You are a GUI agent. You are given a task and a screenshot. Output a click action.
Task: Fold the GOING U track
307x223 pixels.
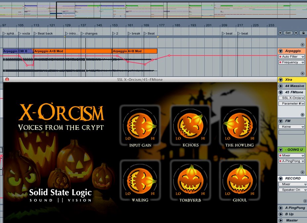pyautogui.click(x=281, y=150)
